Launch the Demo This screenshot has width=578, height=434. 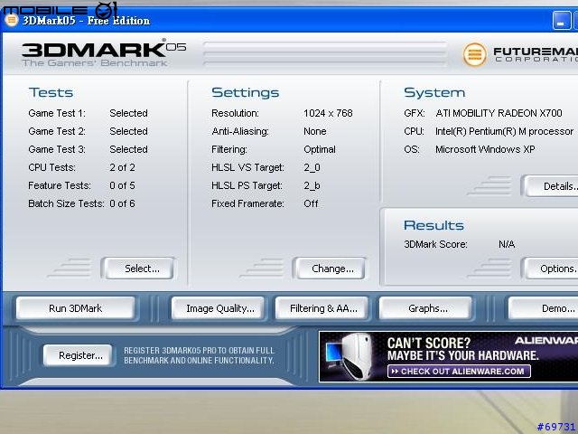click(x=545, y=308)
